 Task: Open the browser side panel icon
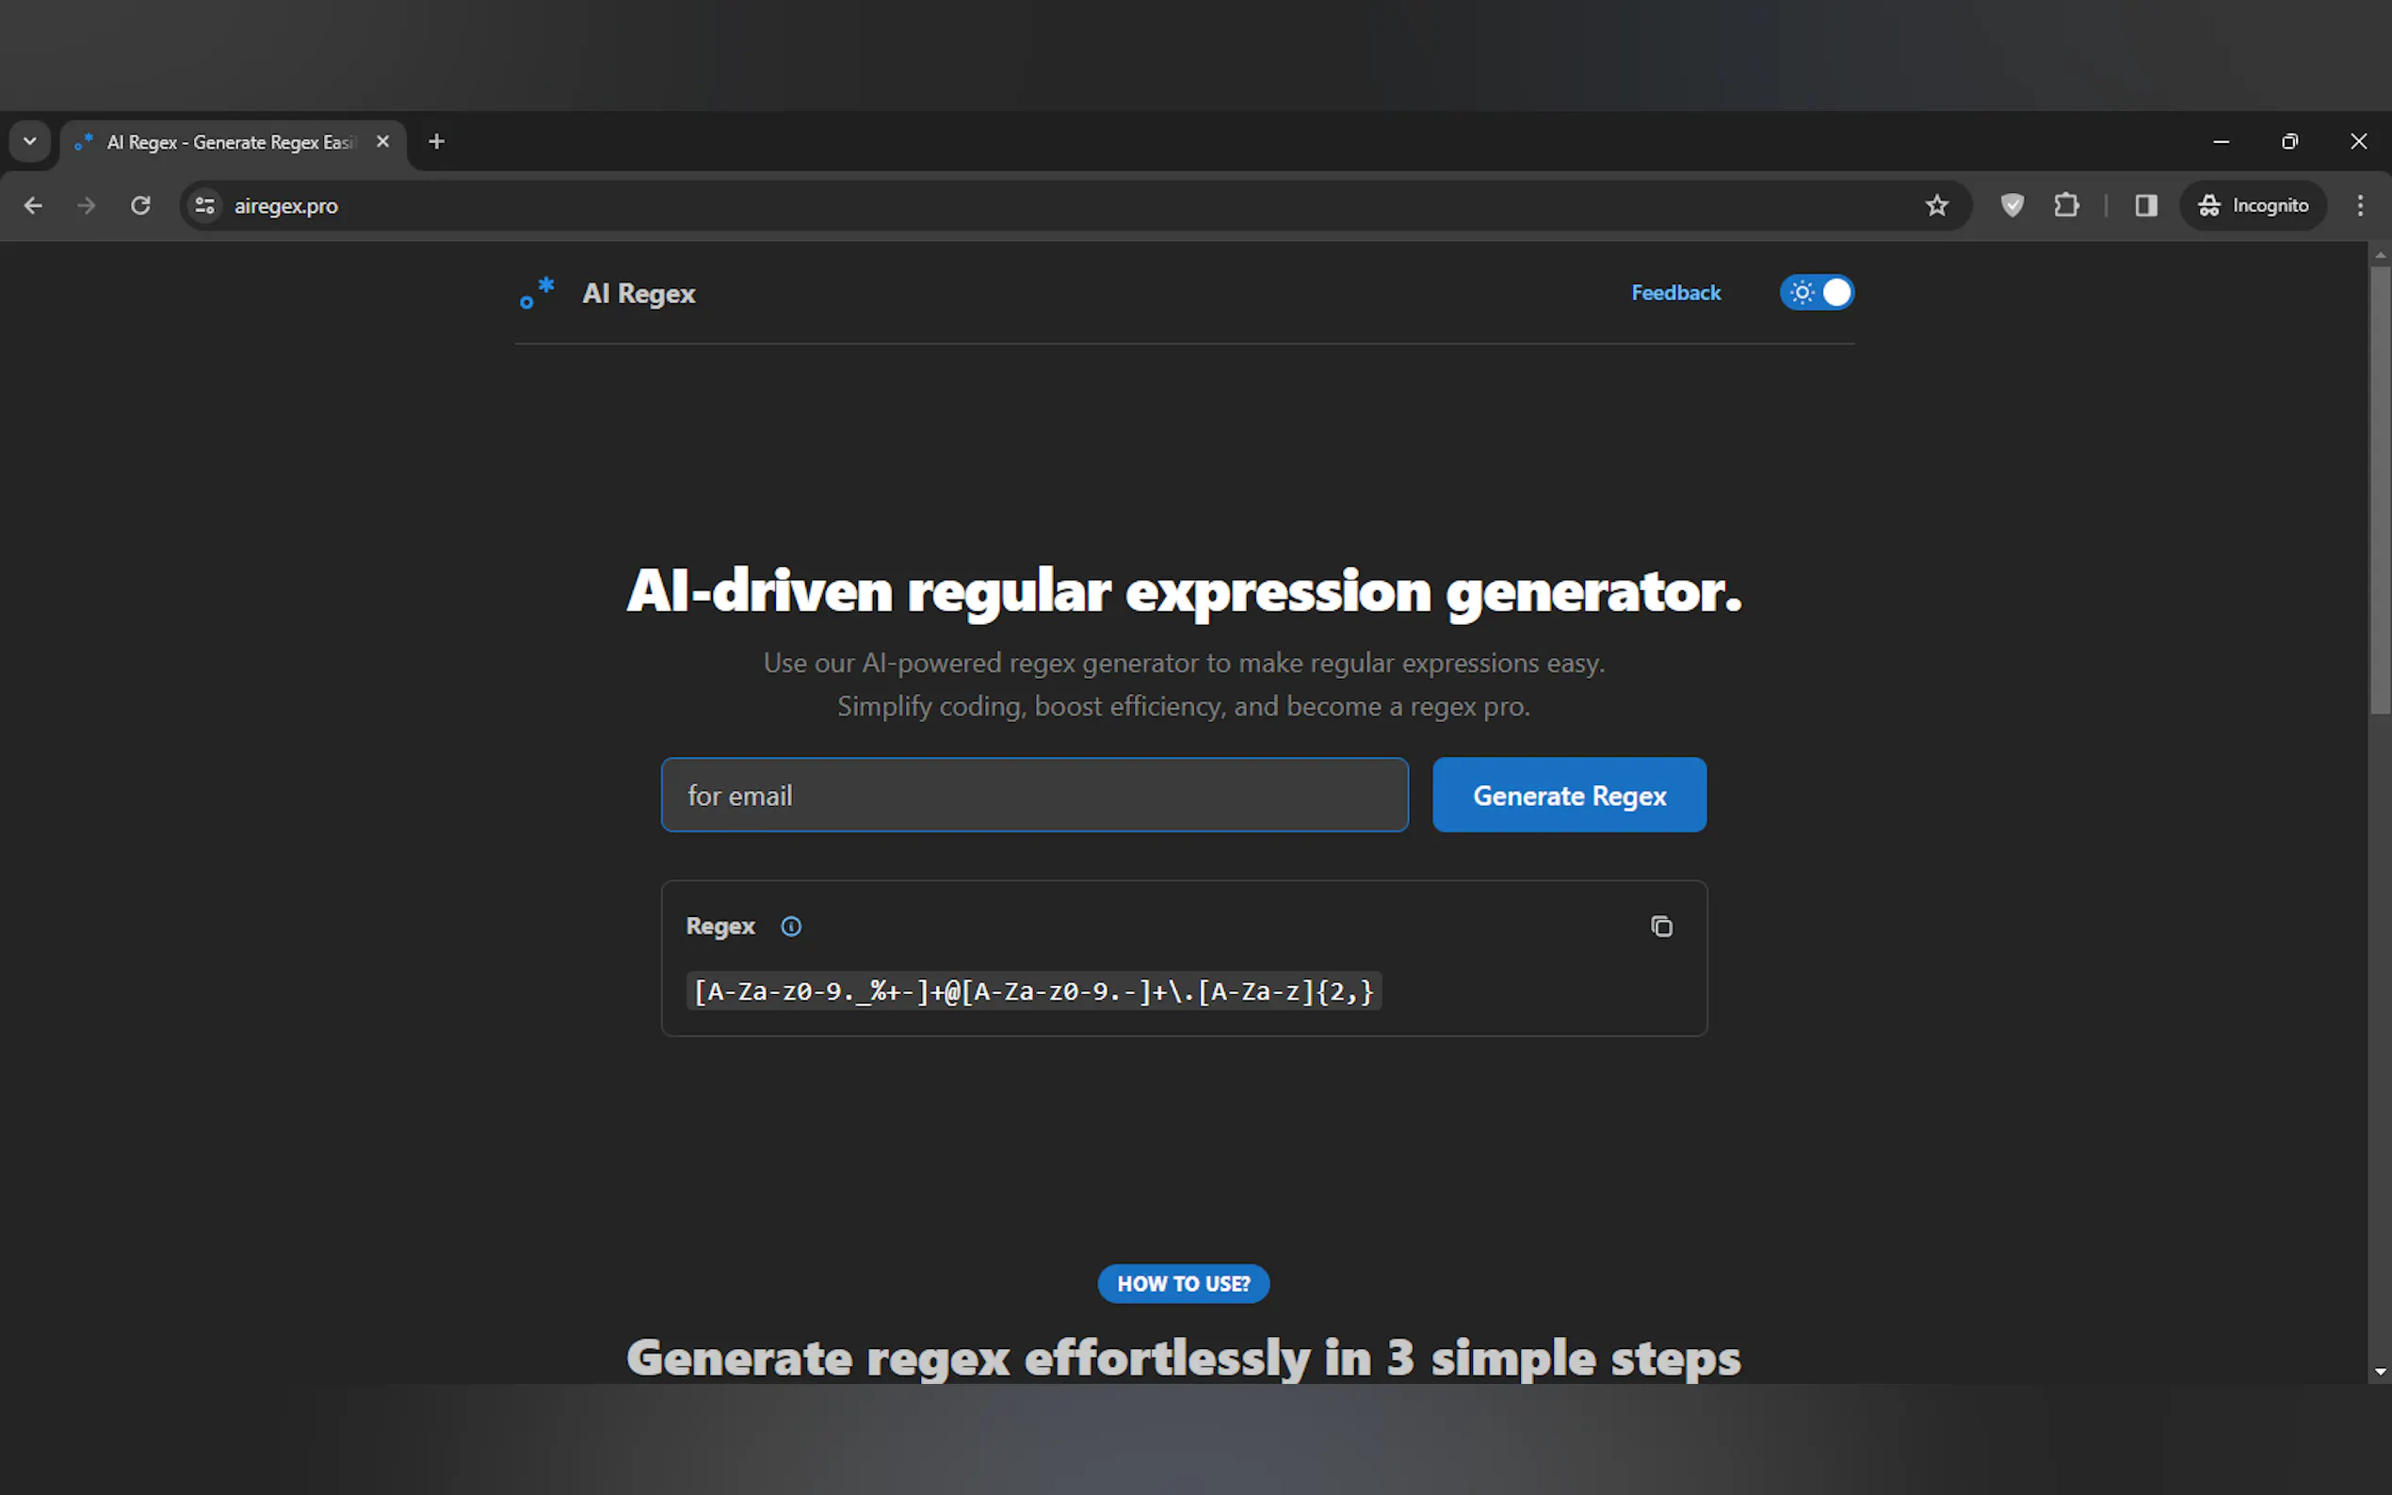[x=2144, y=205]
